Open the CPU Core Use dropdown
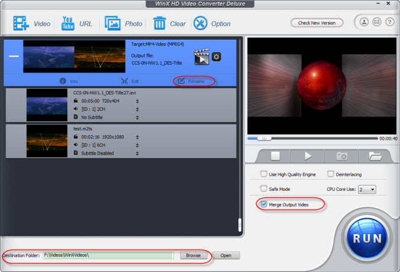This screenshot has width=400, height=272. (x=367, y=189)
